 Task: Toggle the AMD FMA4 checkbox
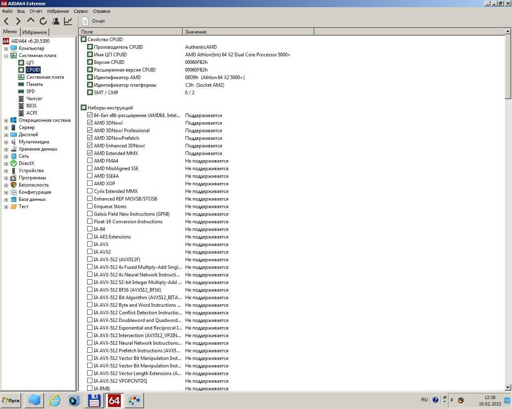click(x=90, y=161)
